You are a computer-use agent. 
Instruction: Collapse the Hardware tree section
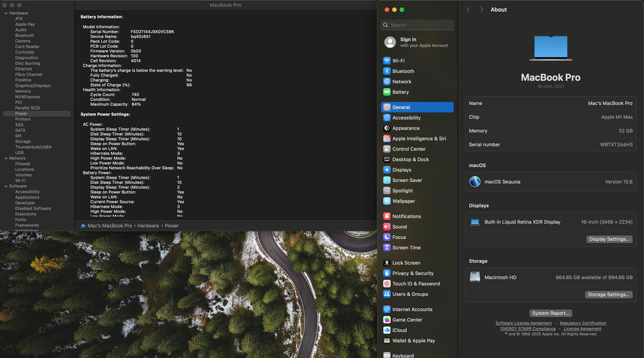[x=5, y=13]
